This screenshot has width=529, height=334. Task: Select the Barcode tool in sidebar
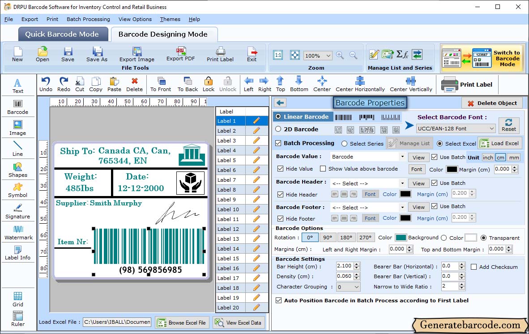click(17, 107)
